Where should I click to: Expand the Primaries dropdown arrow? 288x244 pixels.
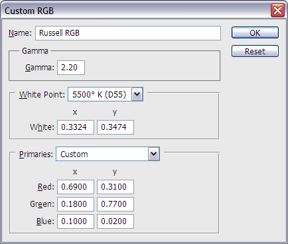point(154,154)
